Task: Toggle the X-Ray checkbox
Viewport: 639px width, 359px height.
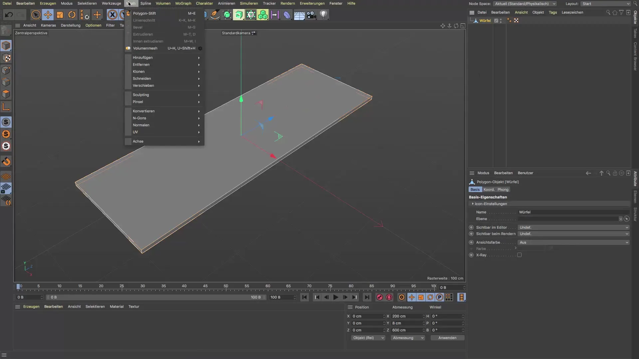Action: 519,255
